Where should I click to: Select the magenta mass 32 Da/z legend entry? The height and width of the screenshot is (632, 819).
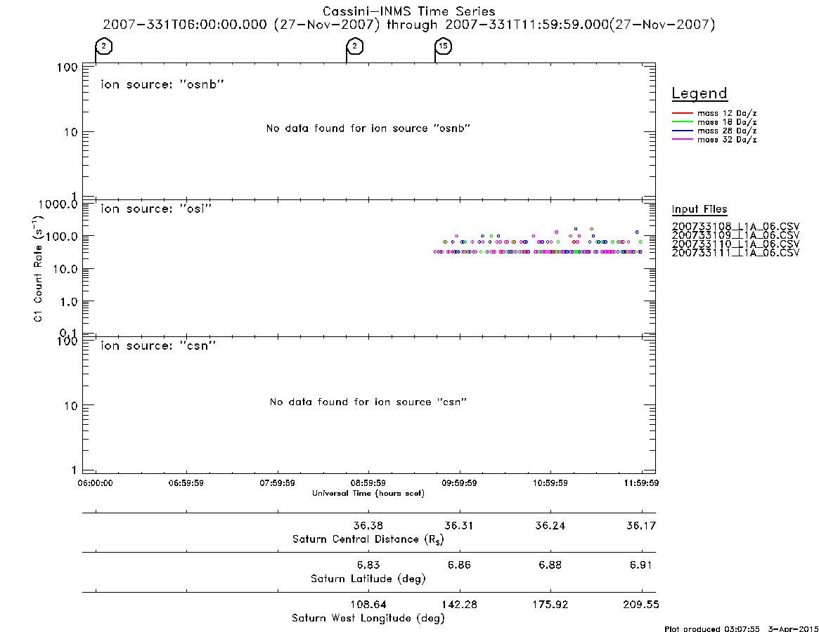pyautogui.click(x=714, y=140)
